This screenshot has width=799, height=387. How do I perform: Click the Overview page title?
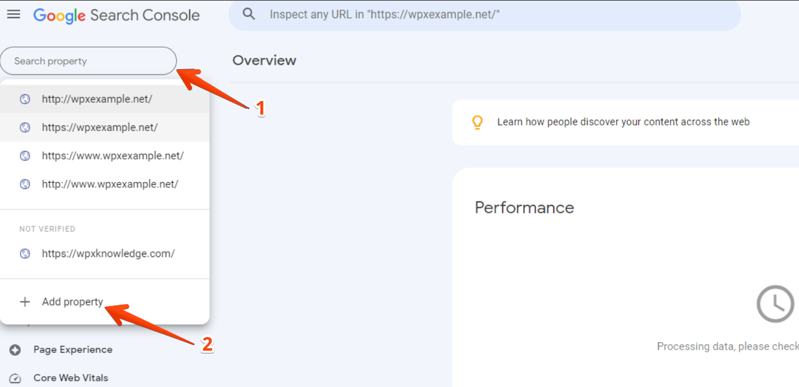pyautogui.click(x=264, y=60)
